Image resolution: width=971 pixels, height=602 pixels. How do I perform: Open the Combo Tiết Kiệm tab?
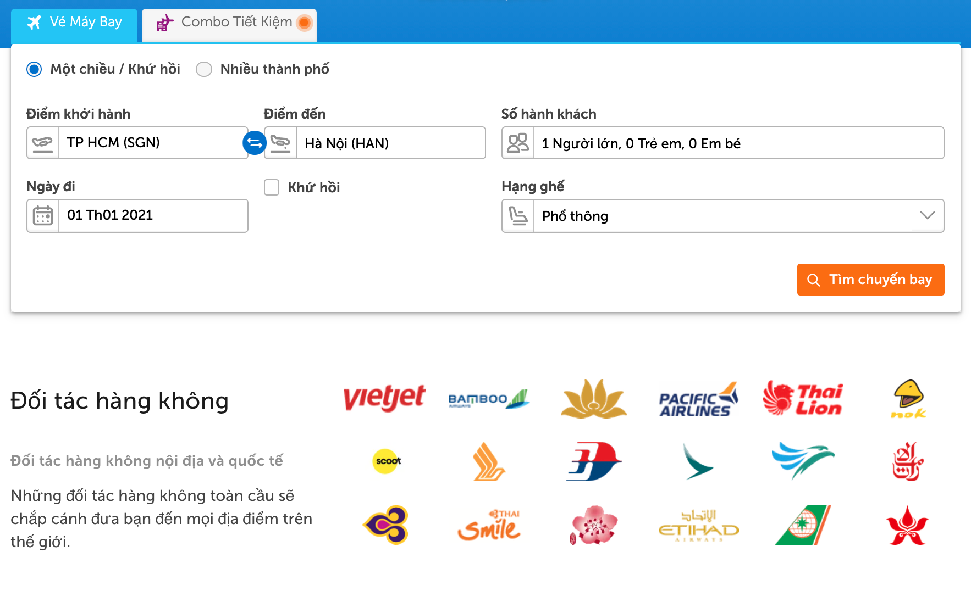pyautogui.click(x=230, y=23)
